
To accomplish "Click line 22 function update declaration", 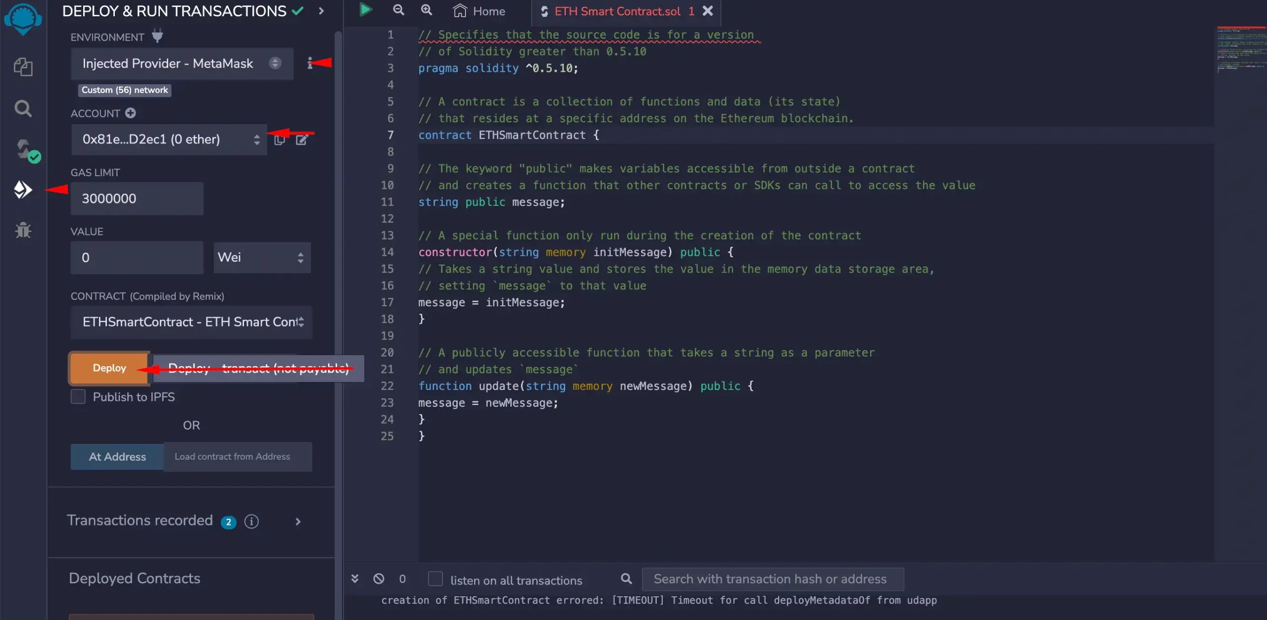I will [586, 386].
